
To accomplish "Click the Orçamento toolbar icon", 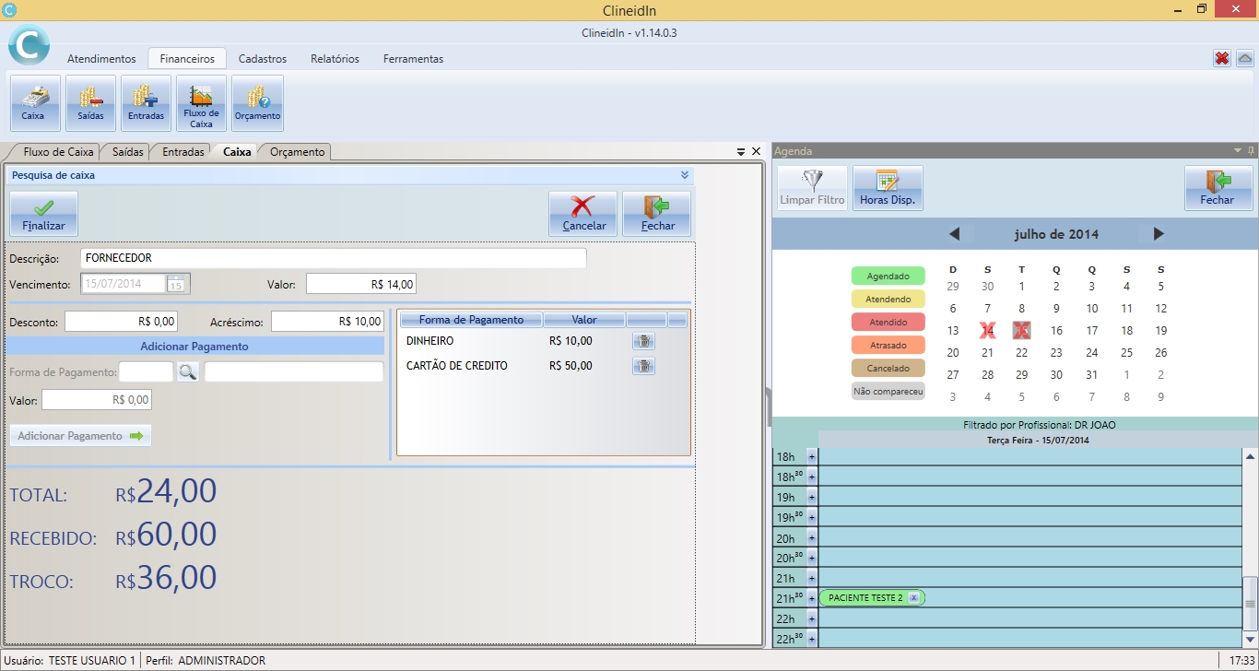I will pyautogui.click(x=257, y=103).
